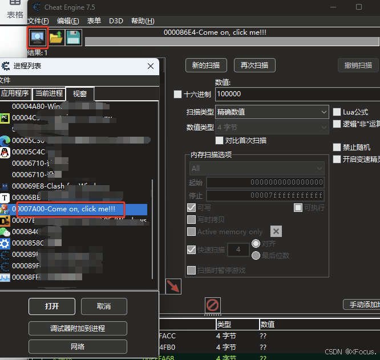This screenshot has height=360, width=380.
Task: Open the 表单 menu
Action: (94, 21)
